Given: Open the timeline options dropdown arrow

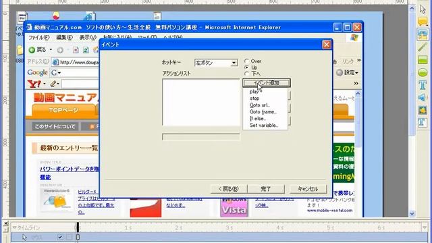Looking at the screenshot, I should [x=424, y=227].
